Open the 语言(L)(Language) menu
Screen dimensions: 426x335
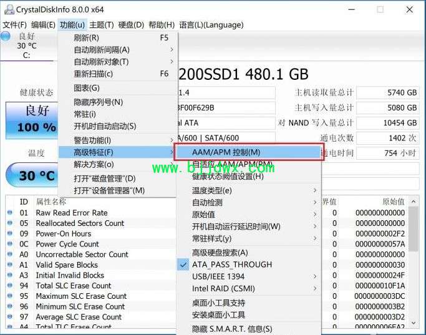pyautogui.click(x=211, y=25)
